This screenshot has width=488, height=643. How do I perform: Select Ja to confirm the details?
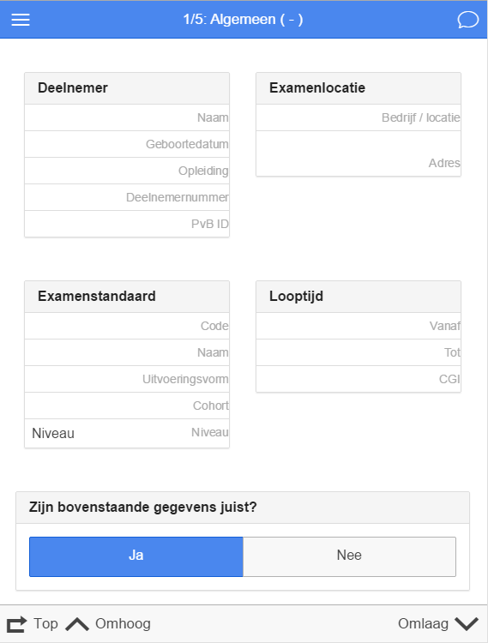(x=136, y=556)
